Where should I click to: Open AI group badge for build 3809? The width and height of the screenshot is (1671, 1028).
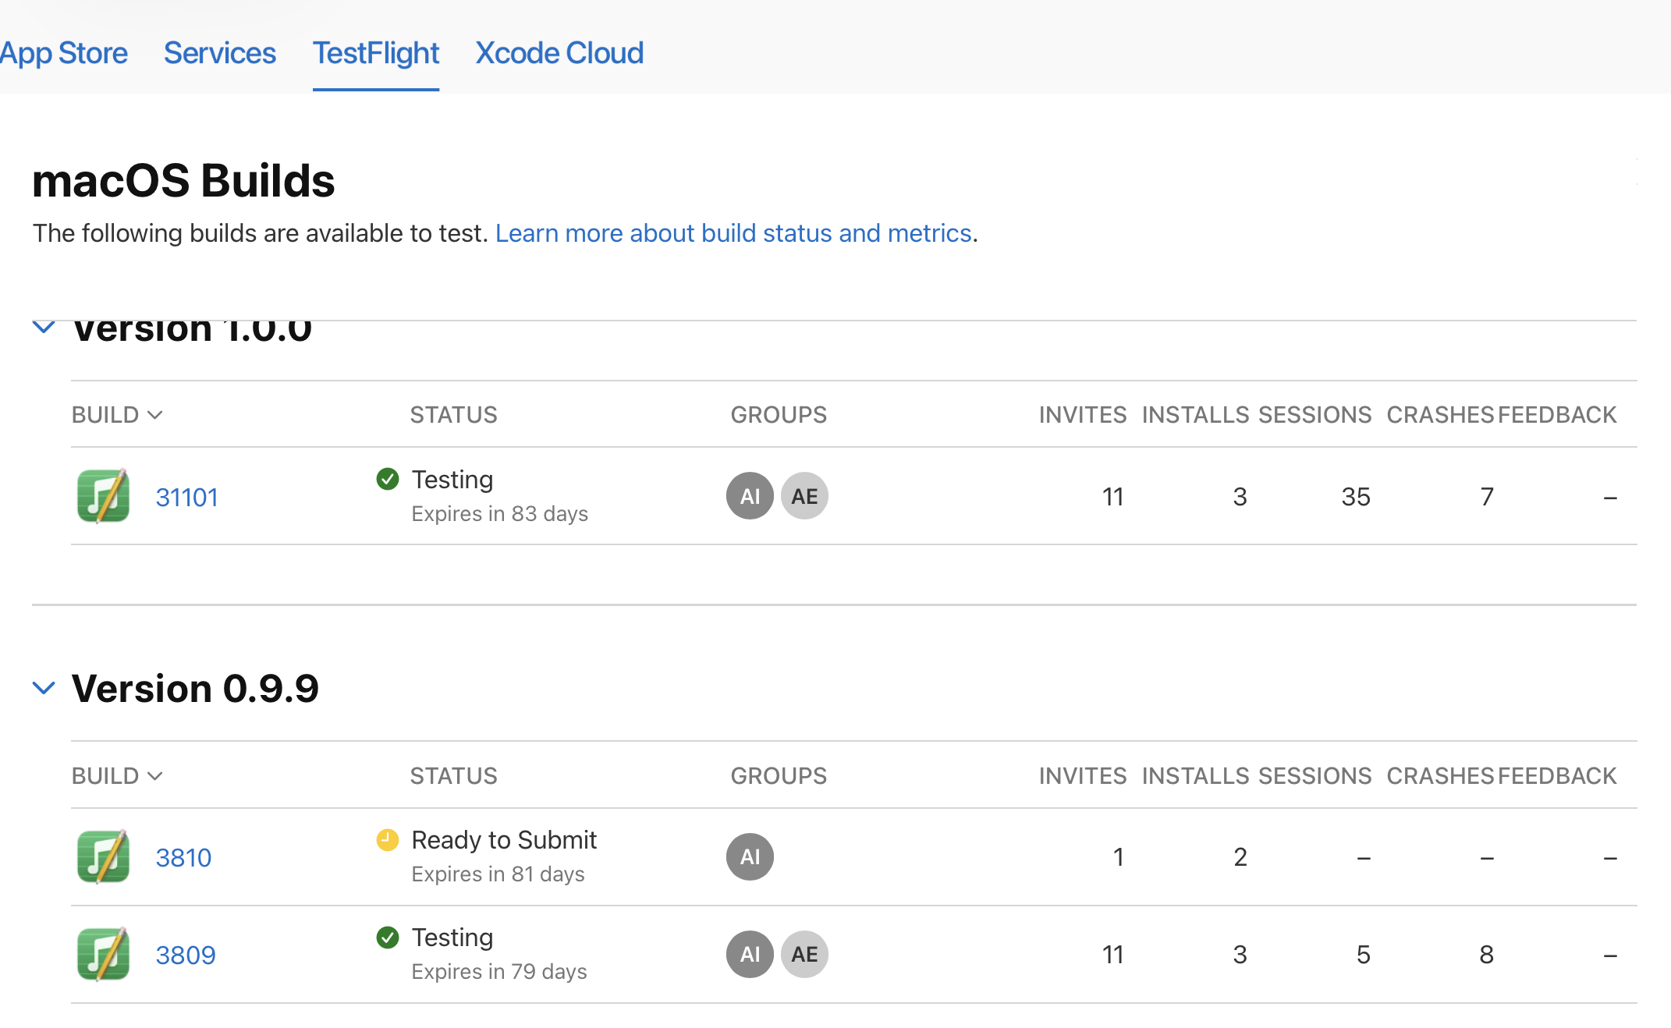coord(750,954)
